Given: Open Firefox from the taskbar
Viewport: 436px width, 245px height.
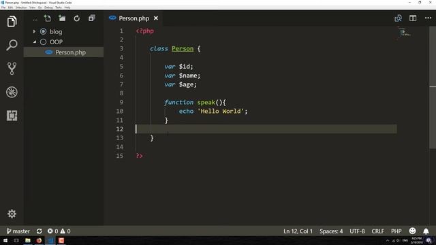Looking at the screenshot, I should 39,240.
